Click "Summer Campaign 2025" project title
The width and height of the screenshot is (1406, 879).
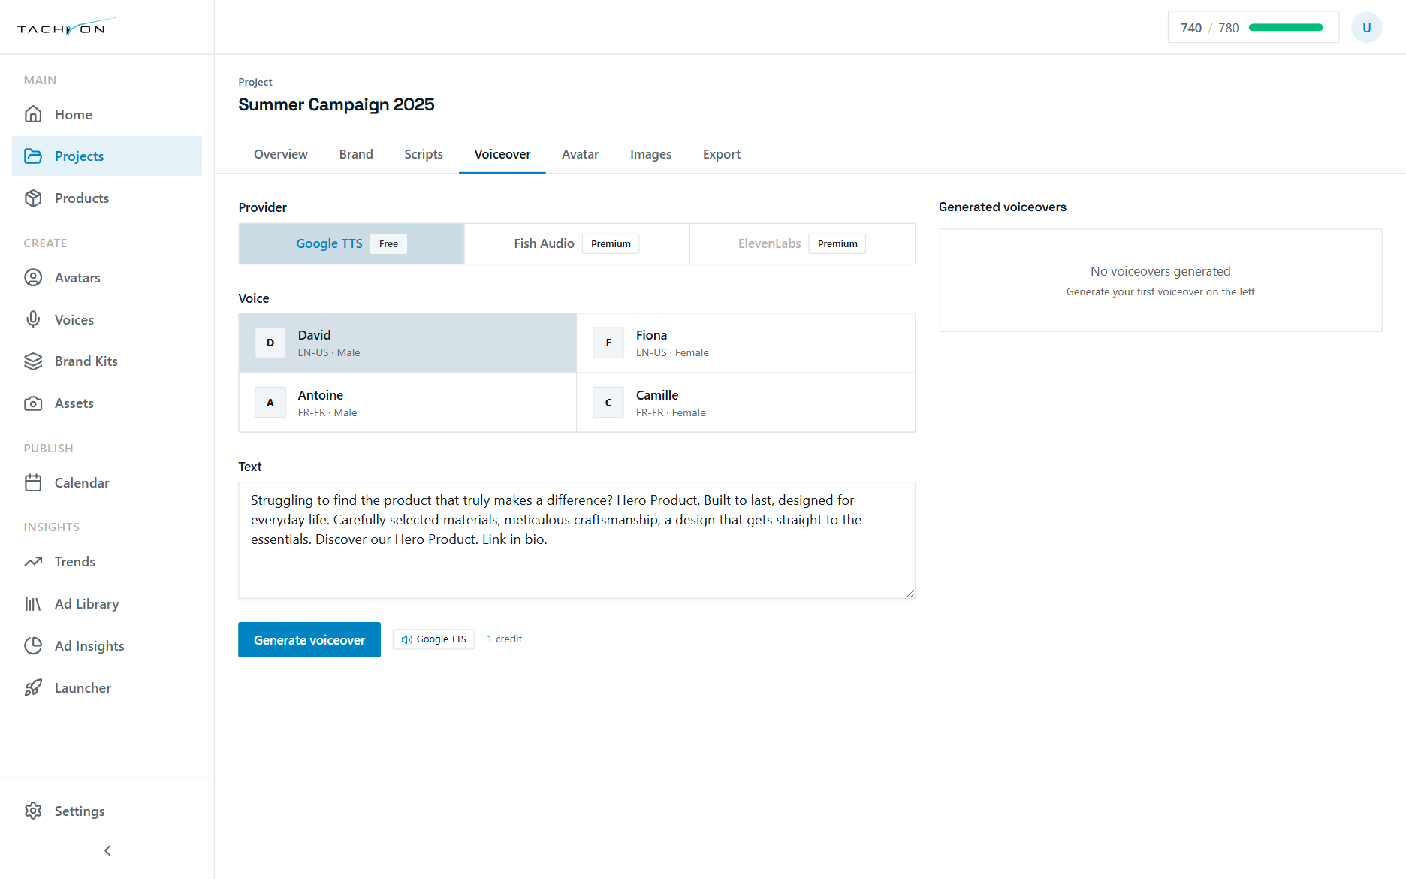tap(336, 104)
